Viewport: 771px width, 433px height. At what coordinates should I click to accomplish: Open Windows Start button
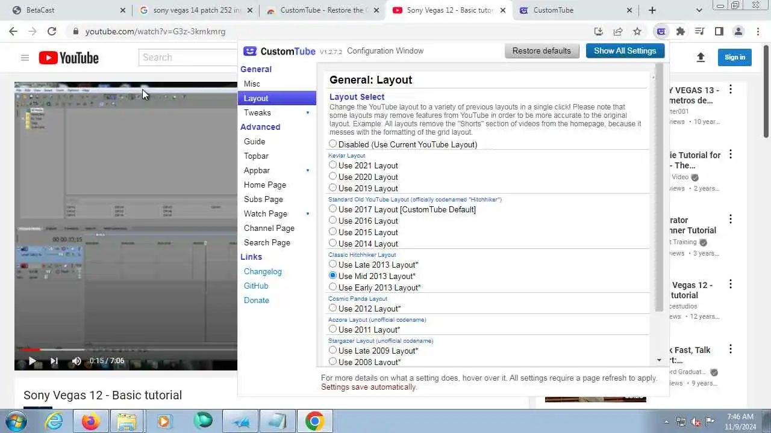coord(16,422)
